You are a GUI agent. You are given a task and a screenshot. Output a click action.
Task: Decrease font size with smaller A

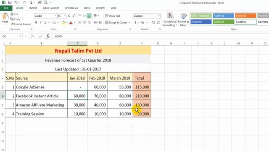tap(74, 16)
